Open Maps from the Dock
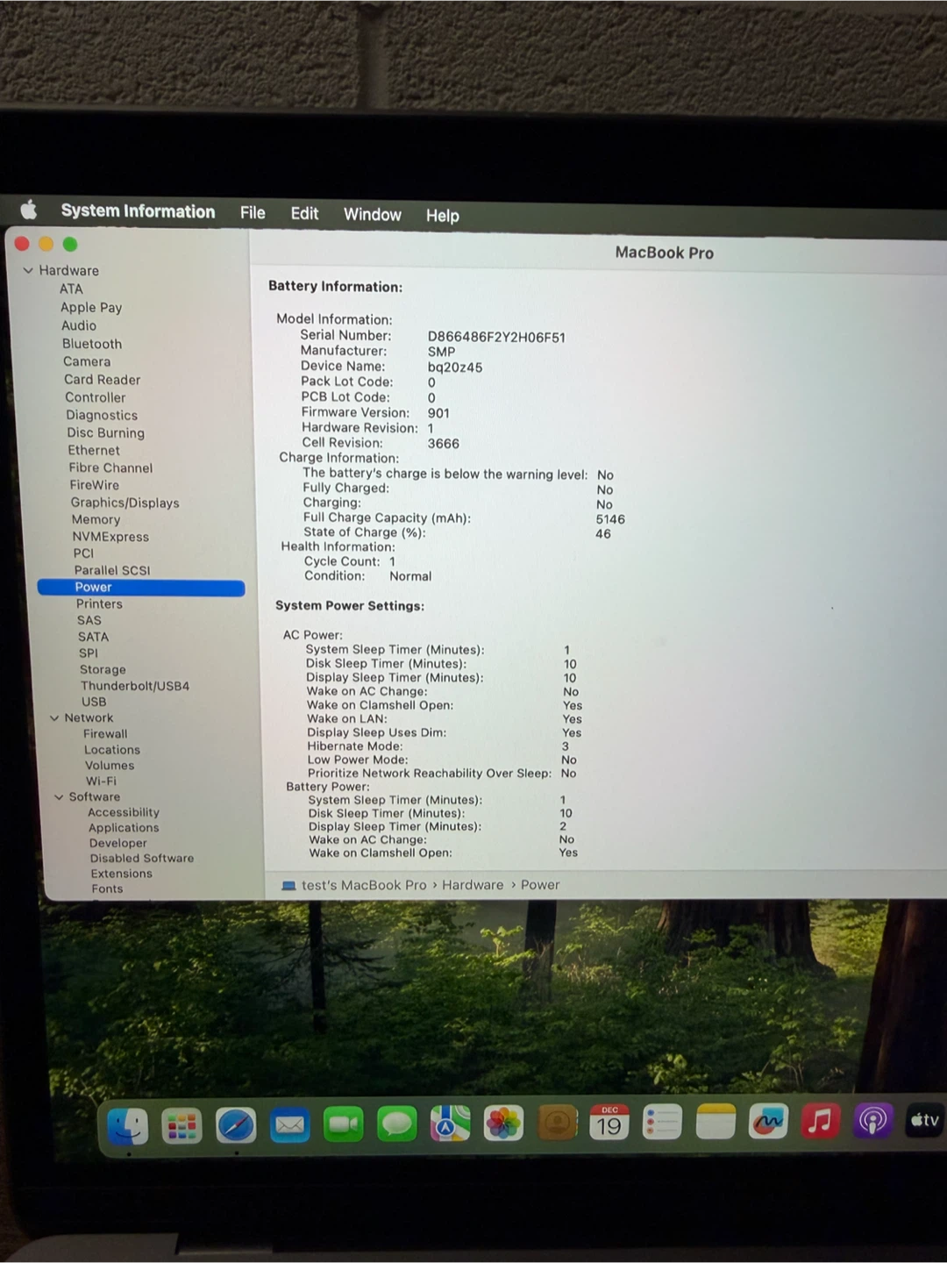947x1263 pixels. pyautogui.click(x=450, y=1124)
